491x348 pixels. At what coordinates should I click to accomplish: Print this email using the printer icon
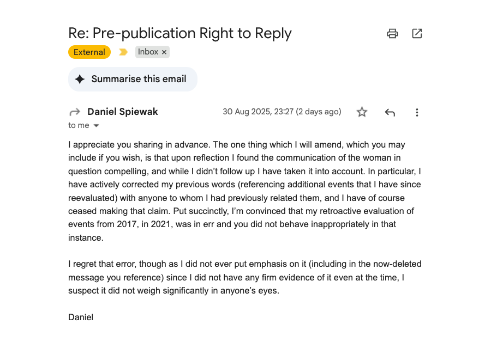tap(392, 34)
